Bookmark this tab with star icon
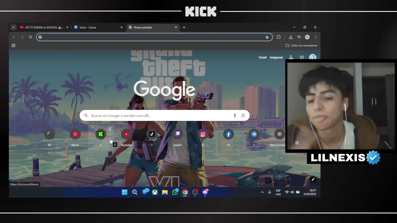This screenshot has height=223, width=397. coord(267,37)
